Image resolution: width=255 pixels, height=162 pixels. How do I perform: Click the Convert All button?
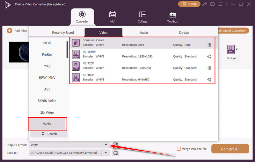click(230, 149)
